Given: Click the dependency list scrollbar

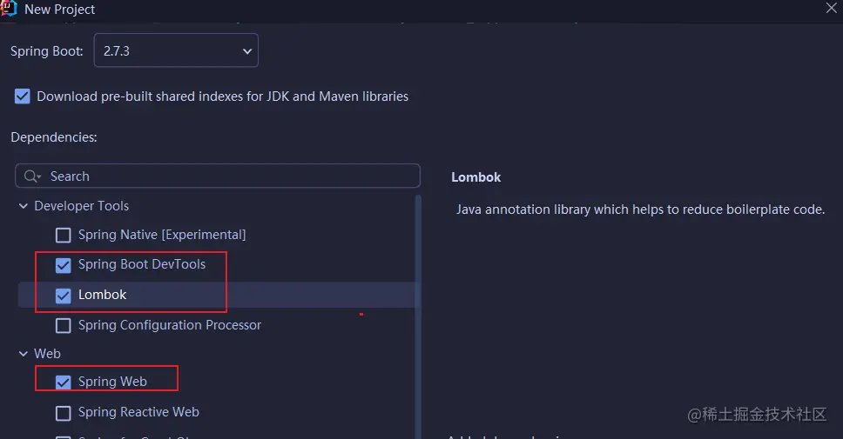Looking at the screenshot, I should pyautogui.click(x=418, y=316).
